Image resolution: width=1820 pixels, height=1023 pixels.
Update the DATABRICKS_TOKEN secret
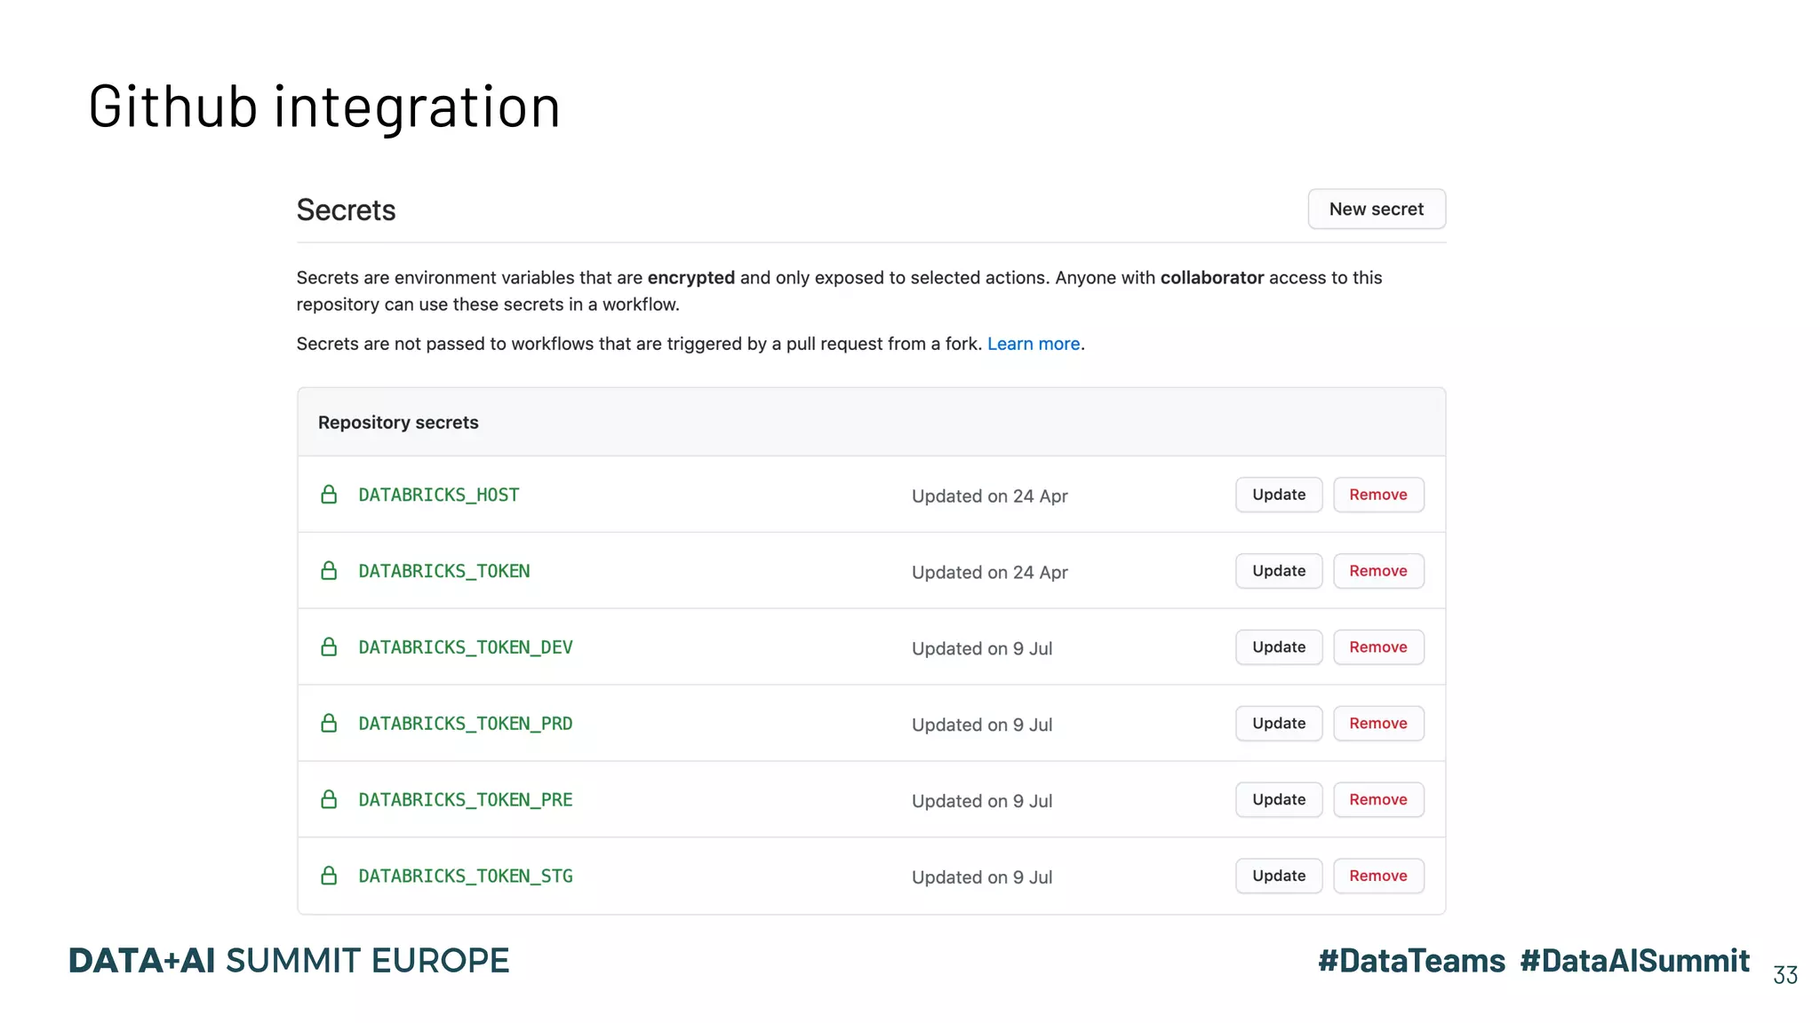coord(1279,571)
